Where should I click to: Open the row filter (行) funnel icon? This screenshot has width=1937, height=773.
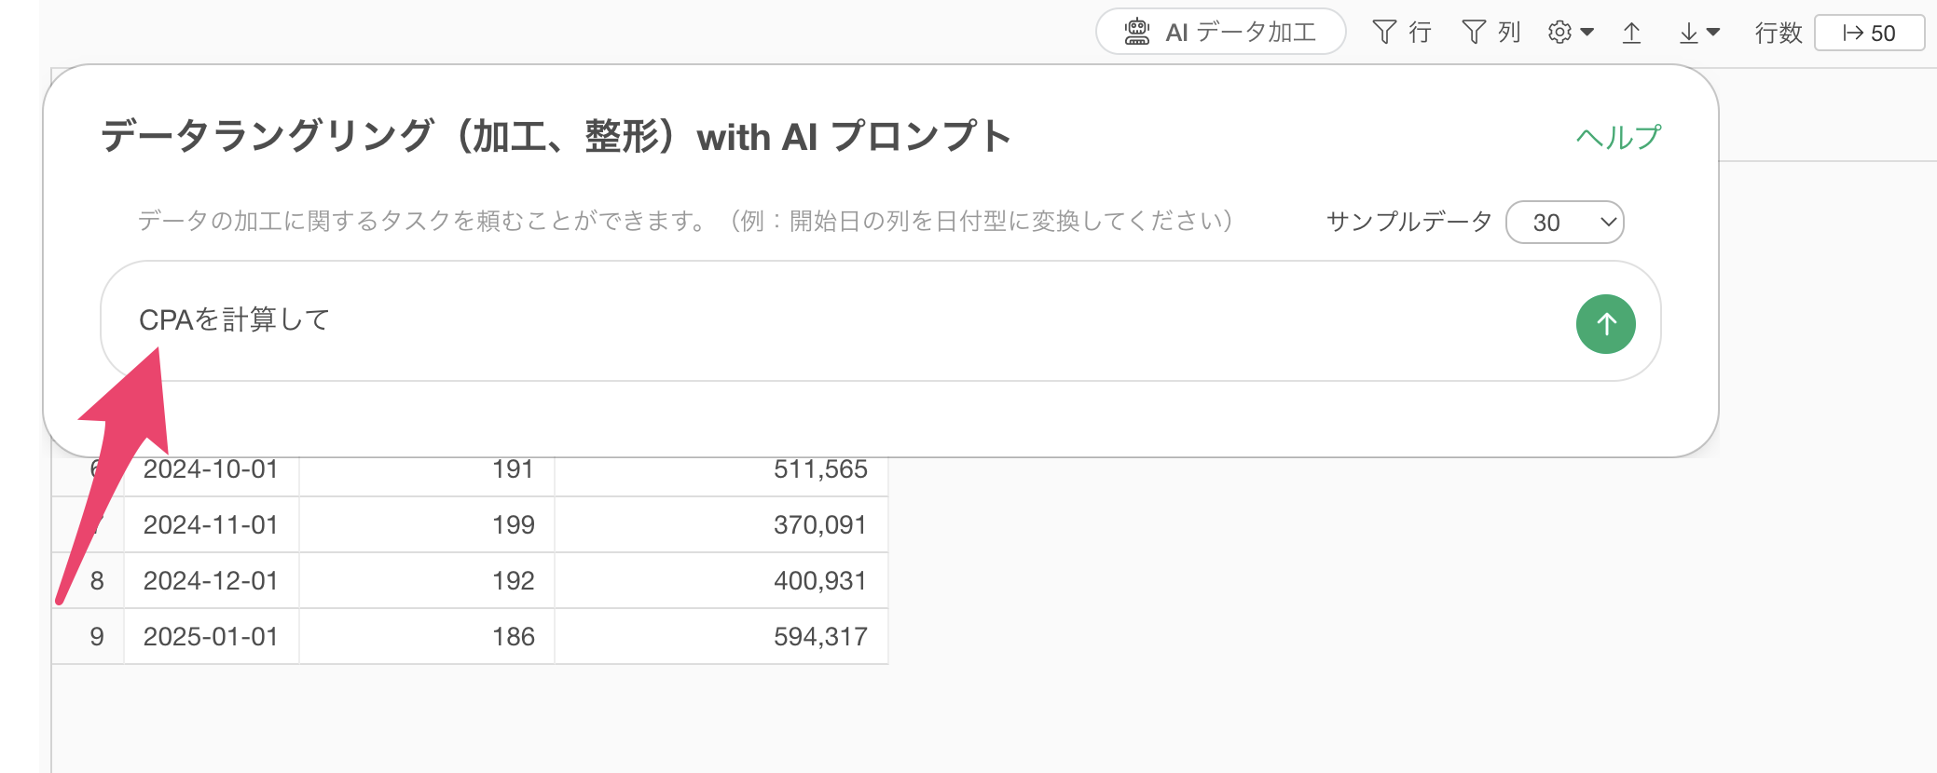(x=1384, y=33)
